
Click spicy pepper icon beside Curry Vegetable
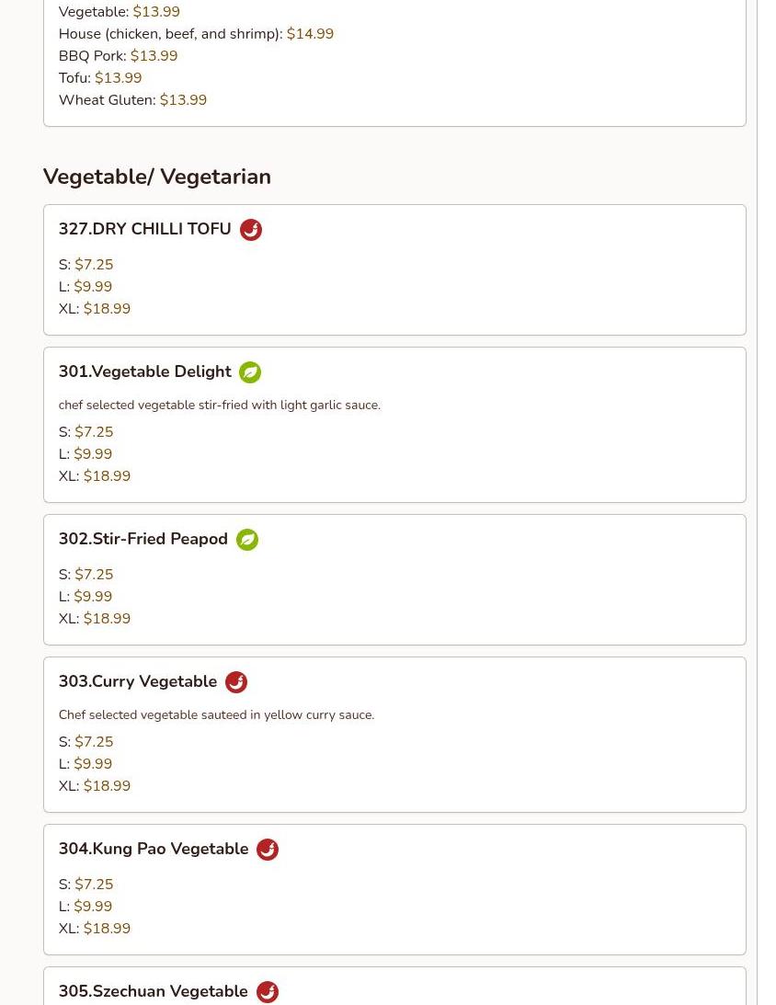pyautogui.click(x=236, y=682)
